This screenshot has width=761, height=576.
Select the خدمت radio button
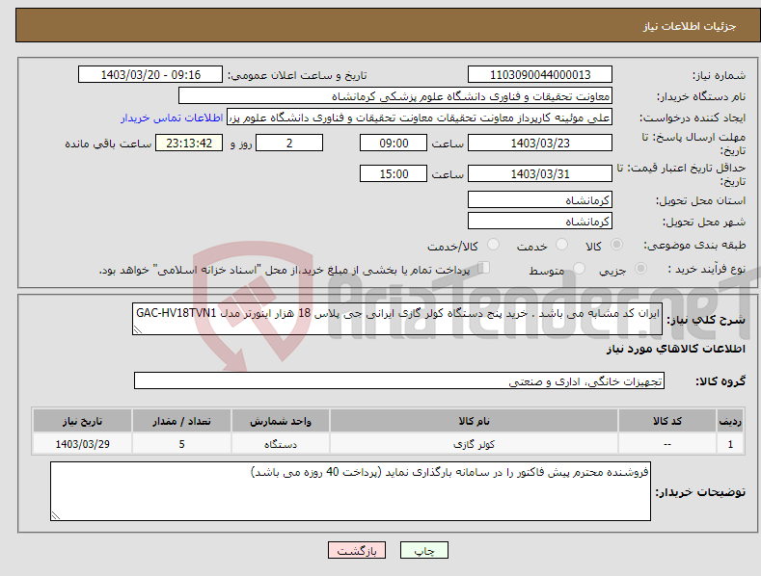[x=561, y=245]
